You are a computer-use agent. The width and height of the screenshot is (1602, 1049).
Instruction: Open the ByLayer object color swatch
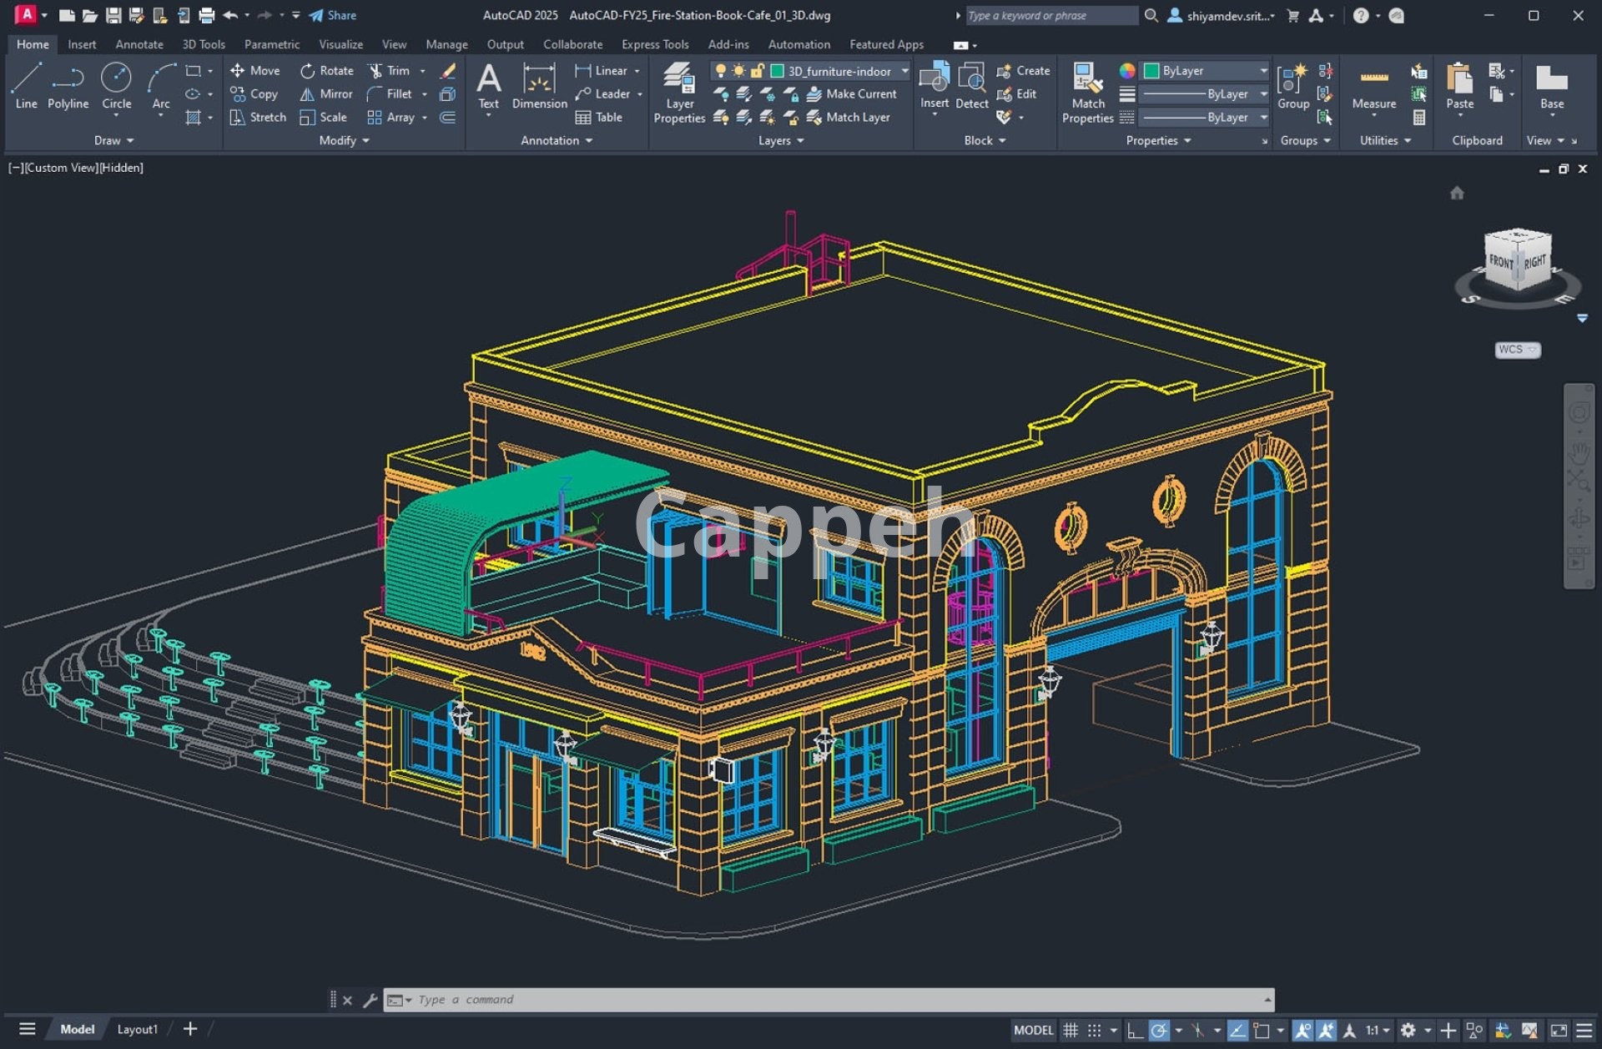click(x=1151, y=71)
